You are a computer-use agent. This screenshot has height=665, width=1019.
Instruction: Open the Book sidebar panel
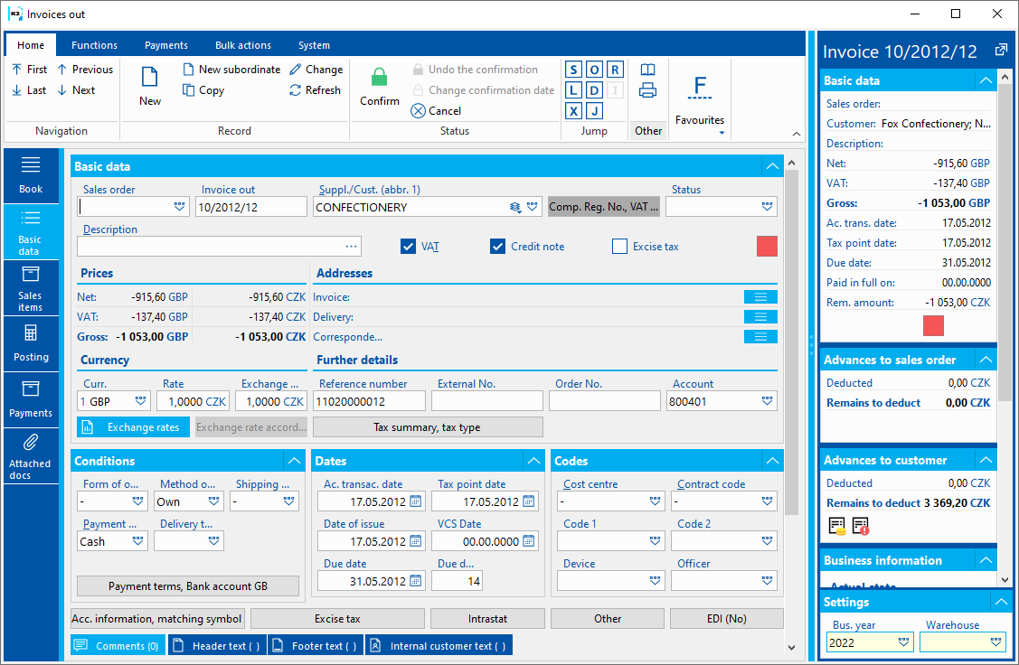(x=31, y=175)
